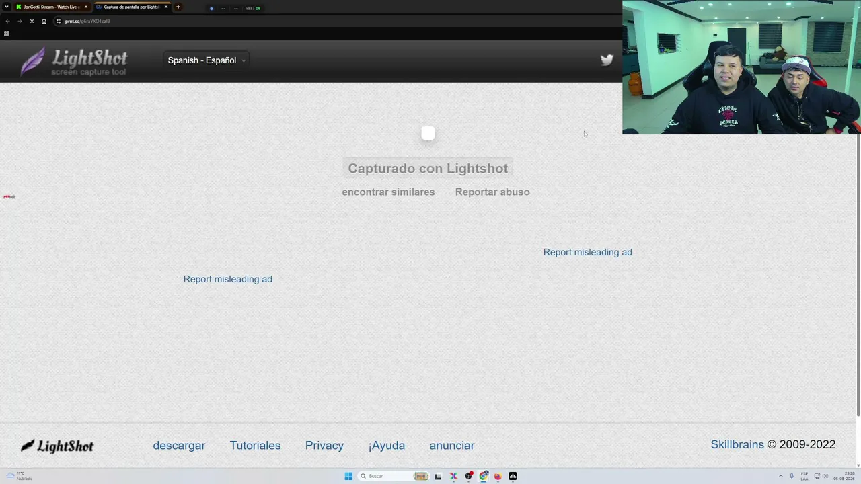Close the Captura de pantalla Lightshot tab
This screenshot has width=861, height=484.
click(x=166, y=7)
